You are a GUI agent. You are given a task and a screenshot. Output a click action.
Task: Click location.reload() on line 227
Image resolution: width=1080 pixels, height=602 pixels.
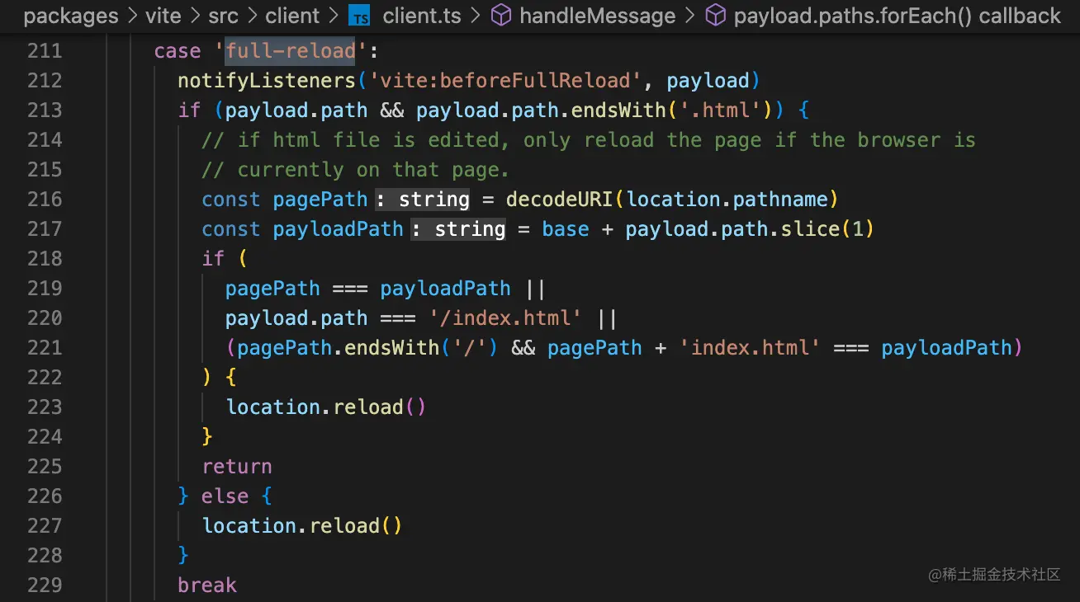(302, 526)
